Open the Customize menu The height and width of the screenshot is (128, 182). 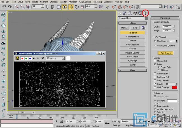108,2
